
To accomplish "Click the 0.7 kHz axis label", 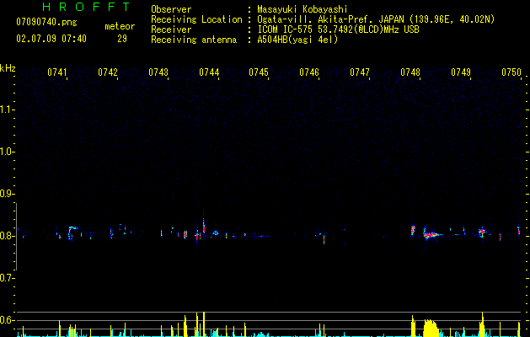I will pyautogui.click(x=7, y=278).
